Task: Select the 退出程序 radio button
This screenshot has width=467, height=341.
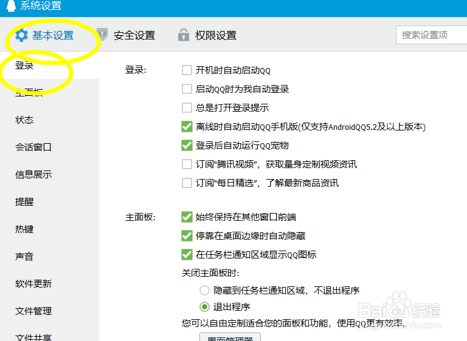Action: (204, 306)
